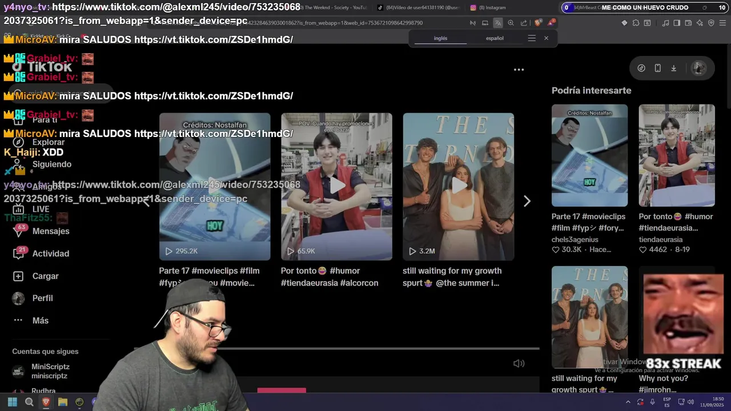731x411 pixels.
Task: Seek on the video progress bar
Action: point(337,348)
